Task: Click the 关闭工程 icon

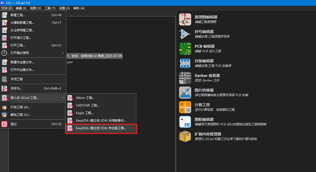Action: [x=5, y=79]
